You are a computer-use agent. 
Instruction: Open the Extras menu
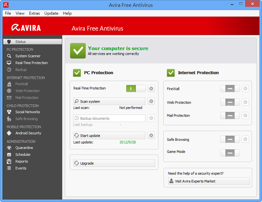click(x=34, y=14)
